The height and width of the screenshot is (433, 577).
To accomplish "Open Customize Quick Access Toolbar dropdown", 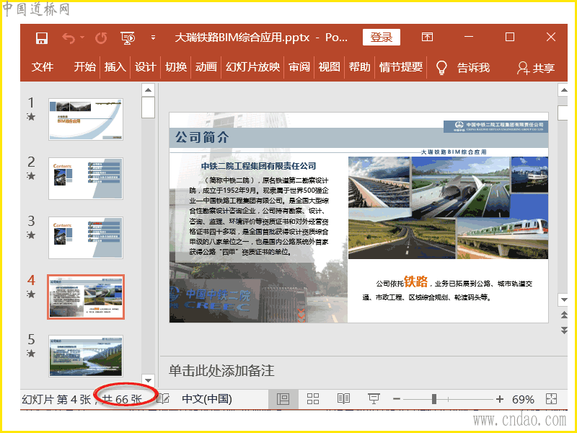I will point(153,38).
